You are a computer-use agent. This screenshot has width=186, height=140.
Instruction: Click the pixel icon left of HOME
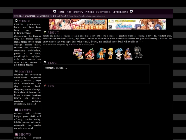click(x=55, y=11)
